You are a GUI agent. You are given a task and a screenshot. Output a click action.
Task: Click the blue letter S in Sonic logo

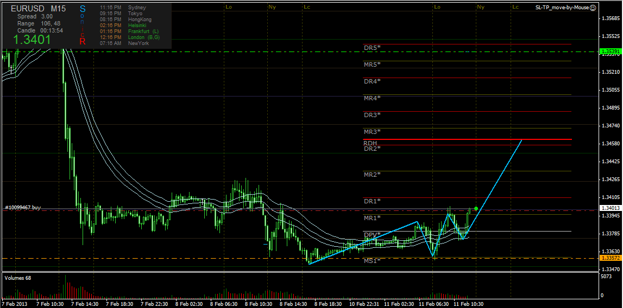(83, 9)
